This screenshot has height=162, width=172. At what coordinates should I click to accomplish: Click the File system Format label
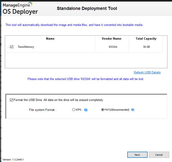[43, 110]
